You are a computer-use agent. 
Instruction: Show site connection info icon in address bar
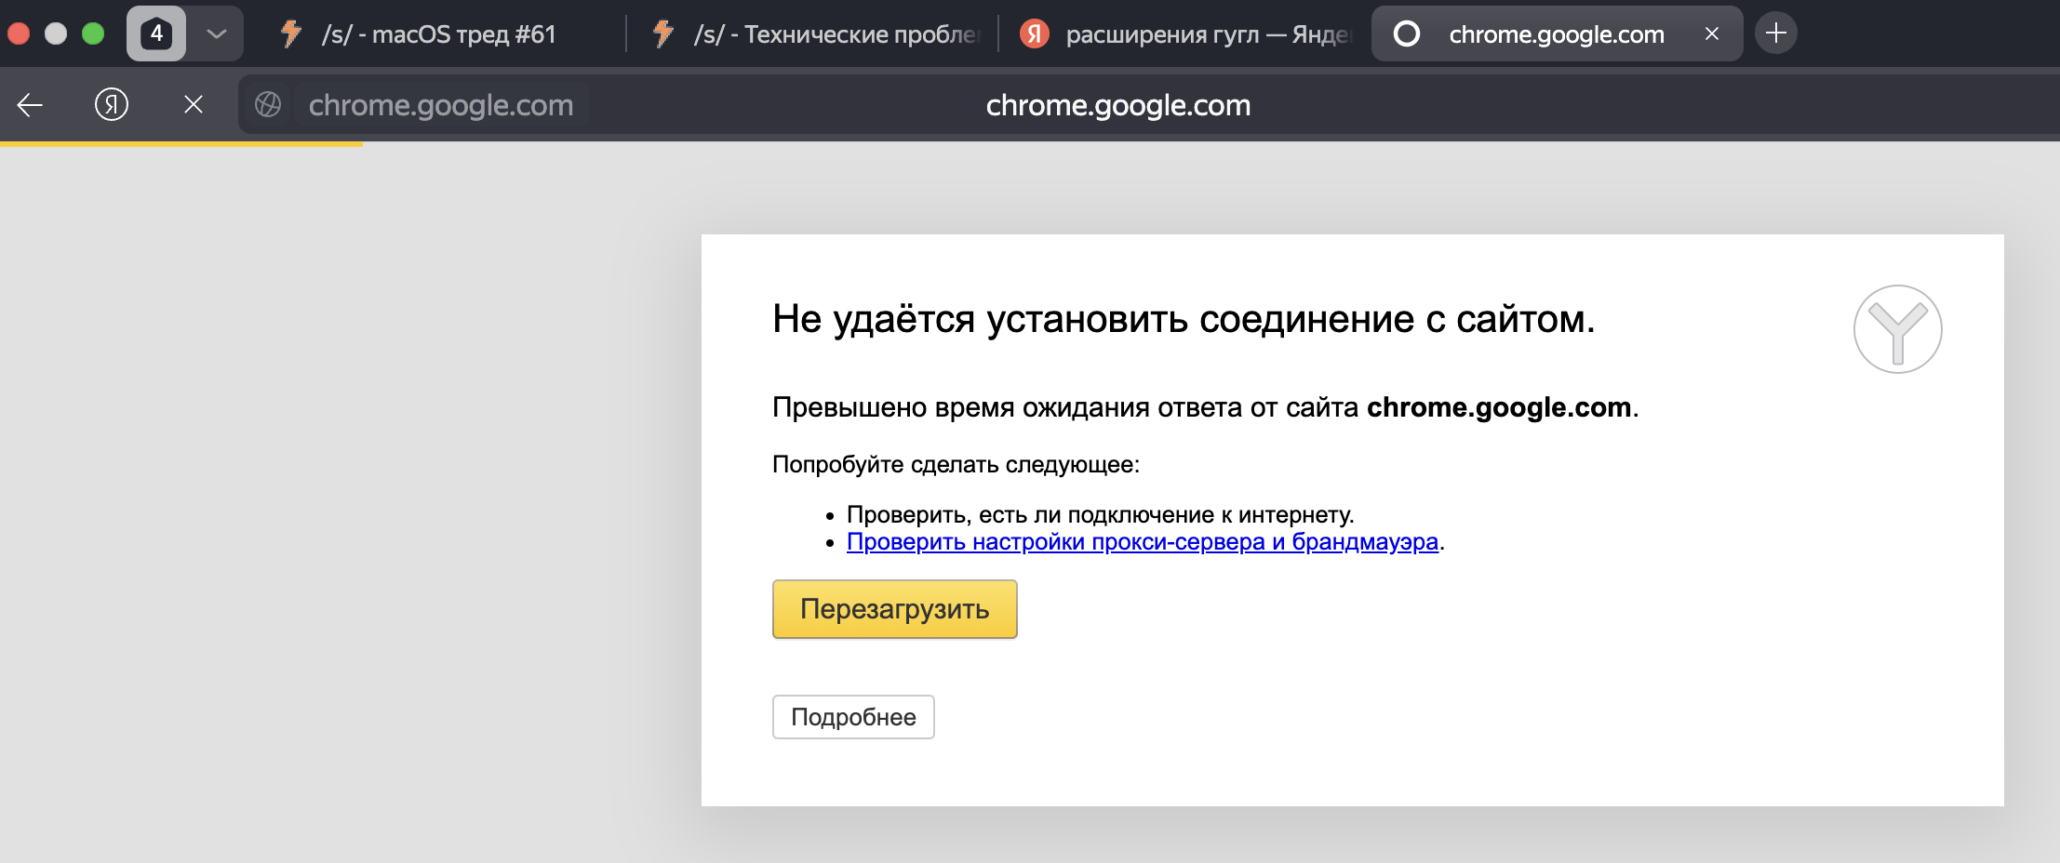pyautogui.click(x=268, y=105)
